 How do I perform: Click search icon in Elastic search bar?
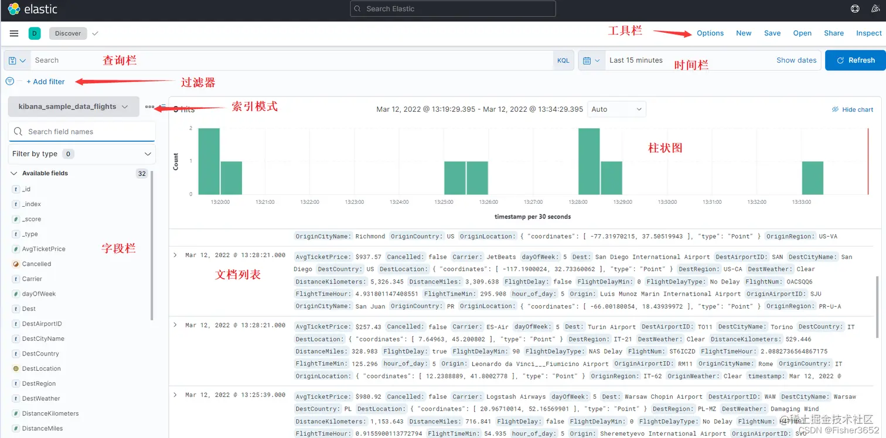click(358, 9)
